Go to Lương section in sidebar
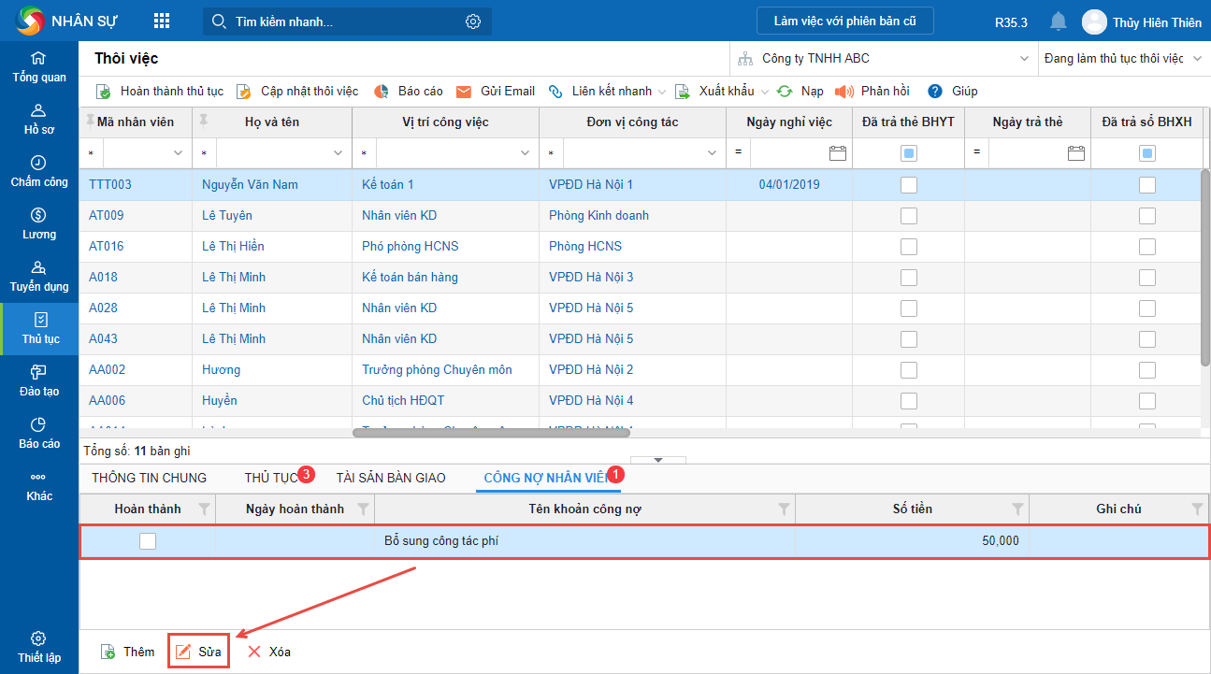 click(39, 223)
